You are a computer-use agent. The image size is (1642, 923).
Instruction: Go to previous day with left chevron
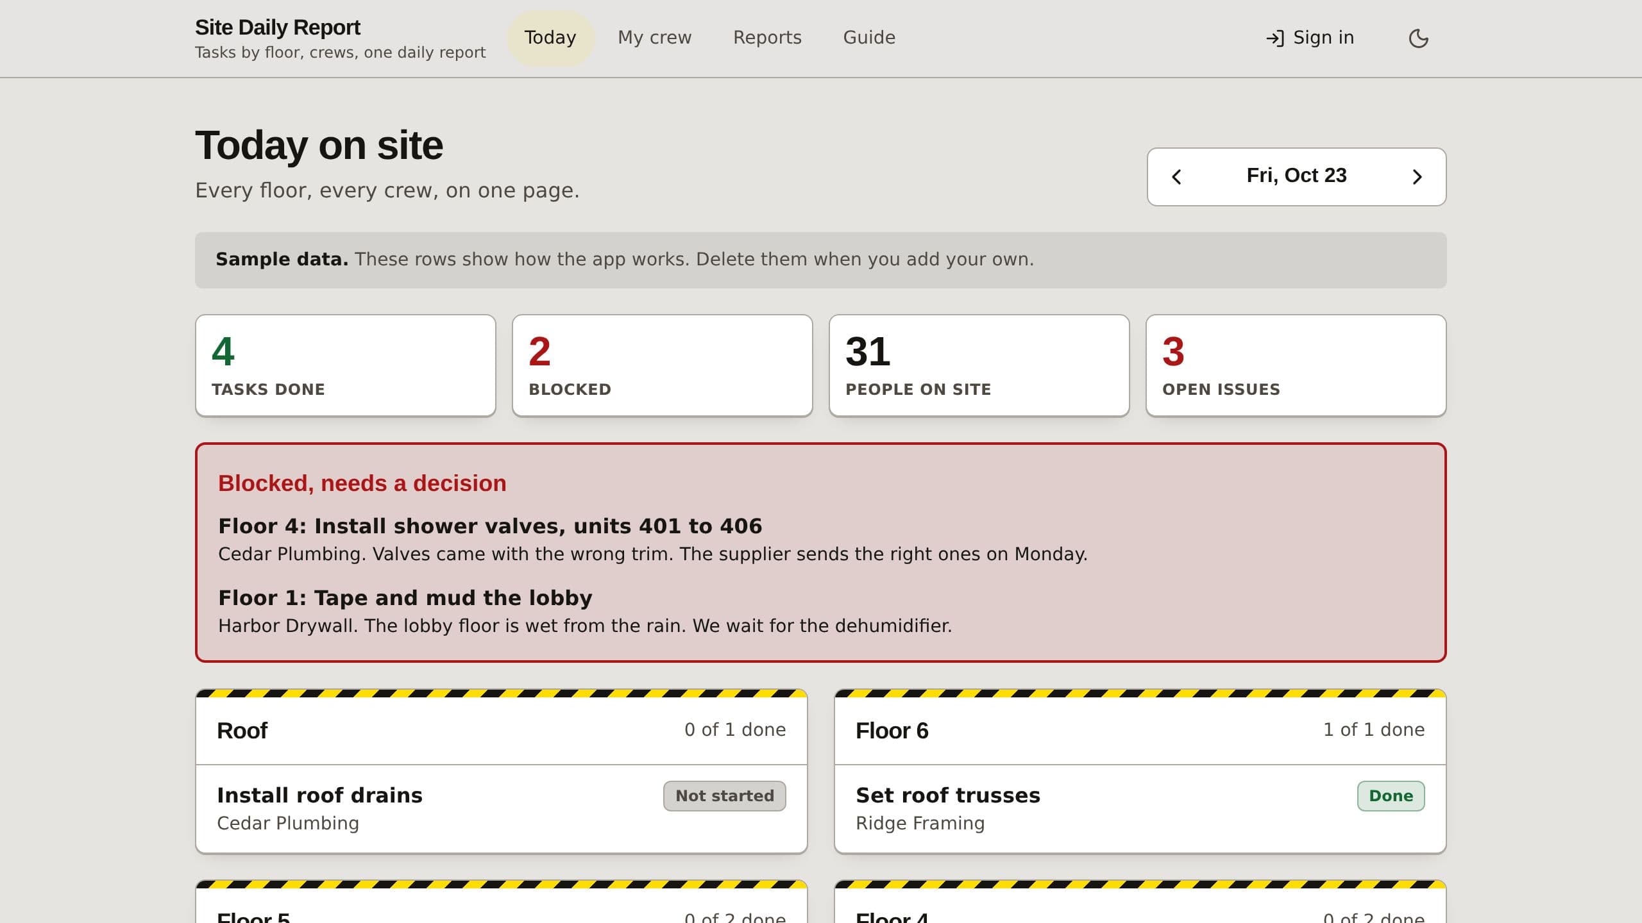click(1176, 177)
